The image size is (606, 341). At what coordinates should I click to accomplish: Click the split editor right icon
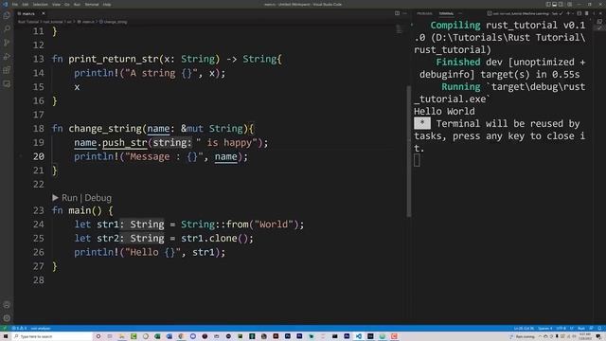pyautogui.click(x=397, y=13)
